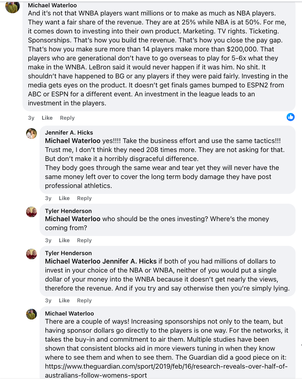
Task: Like Tyler Henderson's 'who should be investing' reply
Action: [64, 241]
